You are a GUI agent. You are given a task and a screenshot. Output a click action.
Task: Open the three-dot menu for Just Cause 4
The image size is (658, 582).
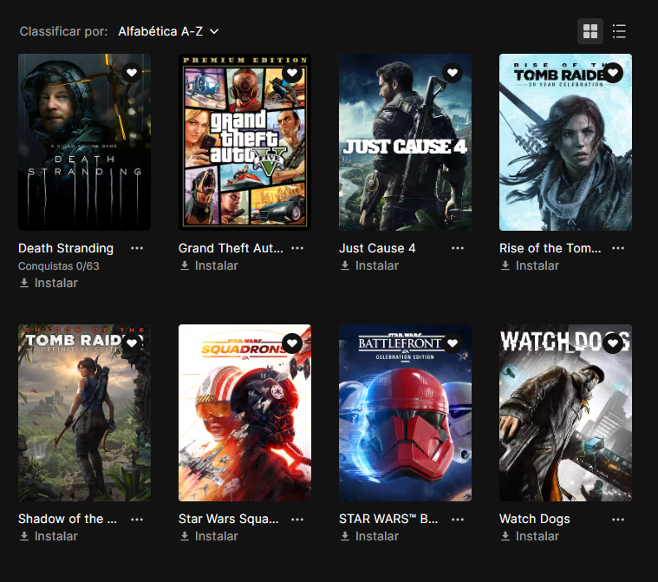coord(458,248)
